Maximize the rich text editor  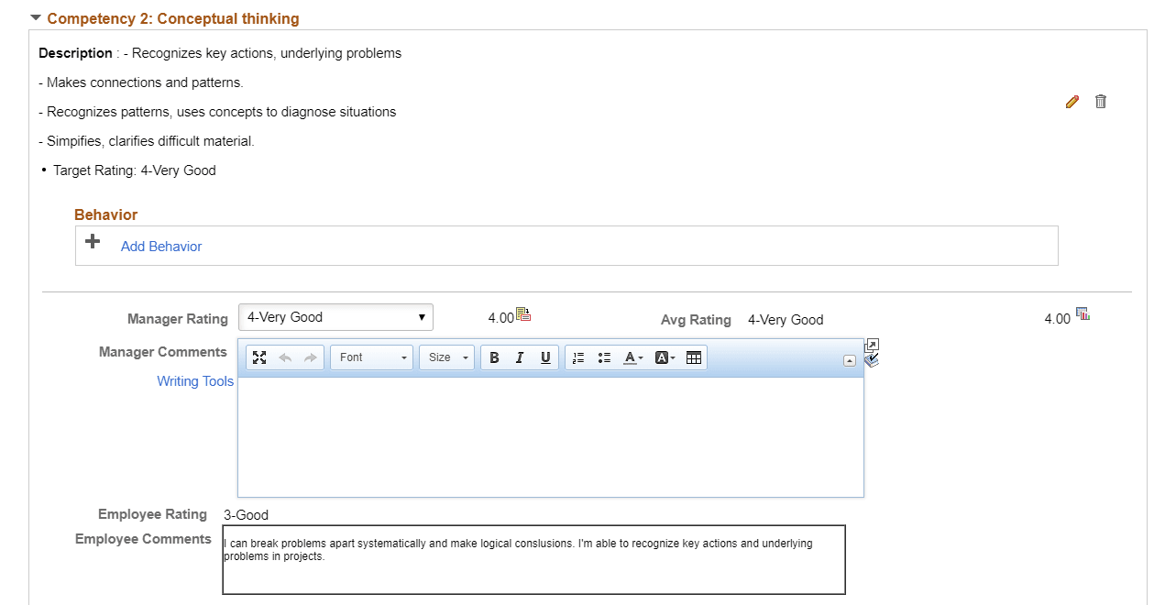click(x=259, y=357)
